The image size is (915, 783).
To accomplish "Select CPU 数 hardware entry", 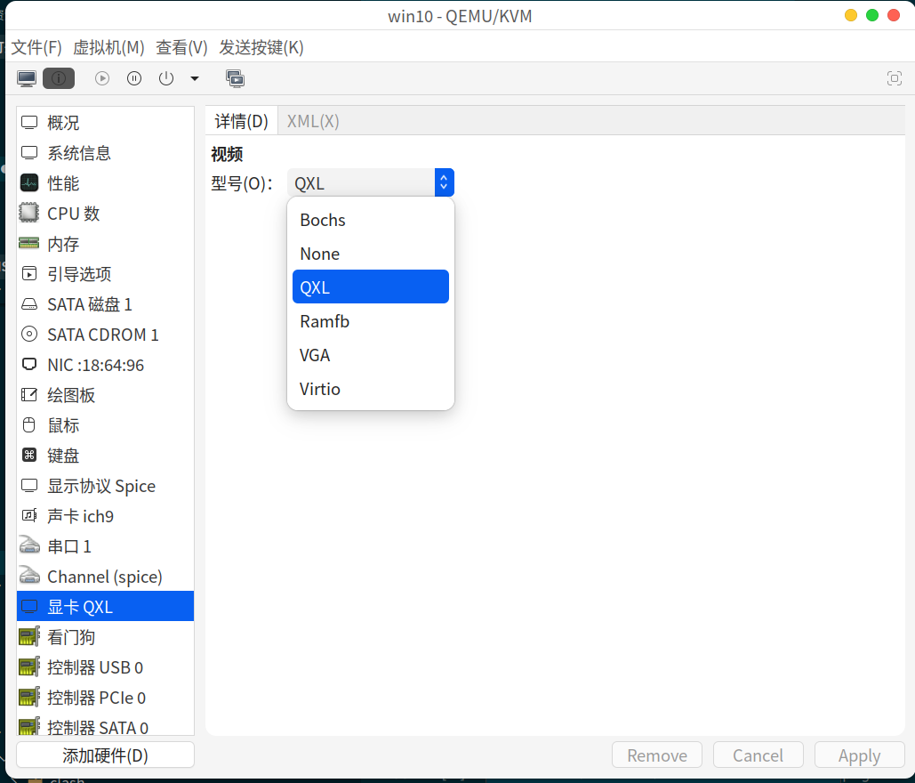I will (x=105, y=214).
